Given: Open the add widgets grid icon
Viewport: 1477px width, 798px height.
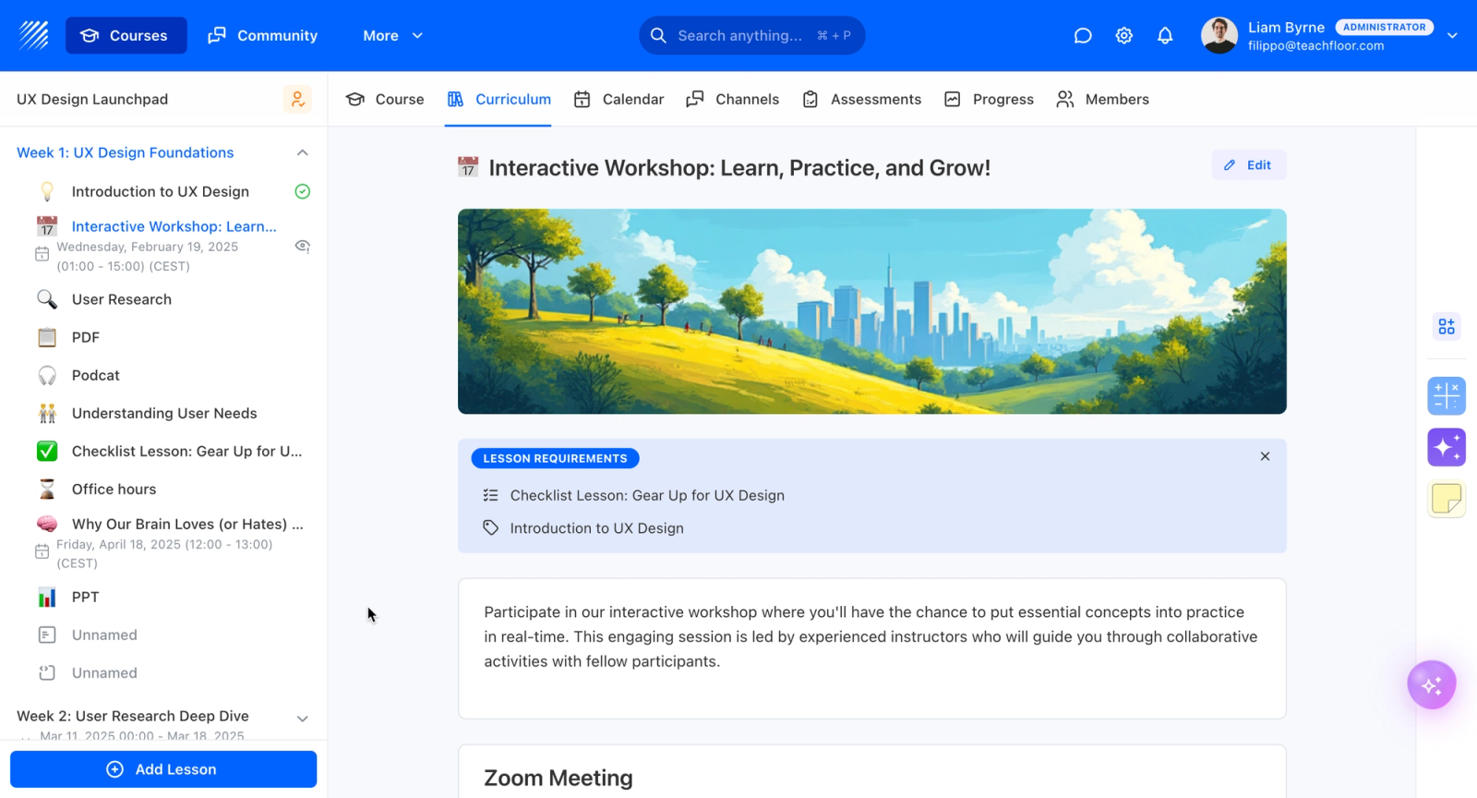Looking at the screenshot, I should coord(1447,326).
